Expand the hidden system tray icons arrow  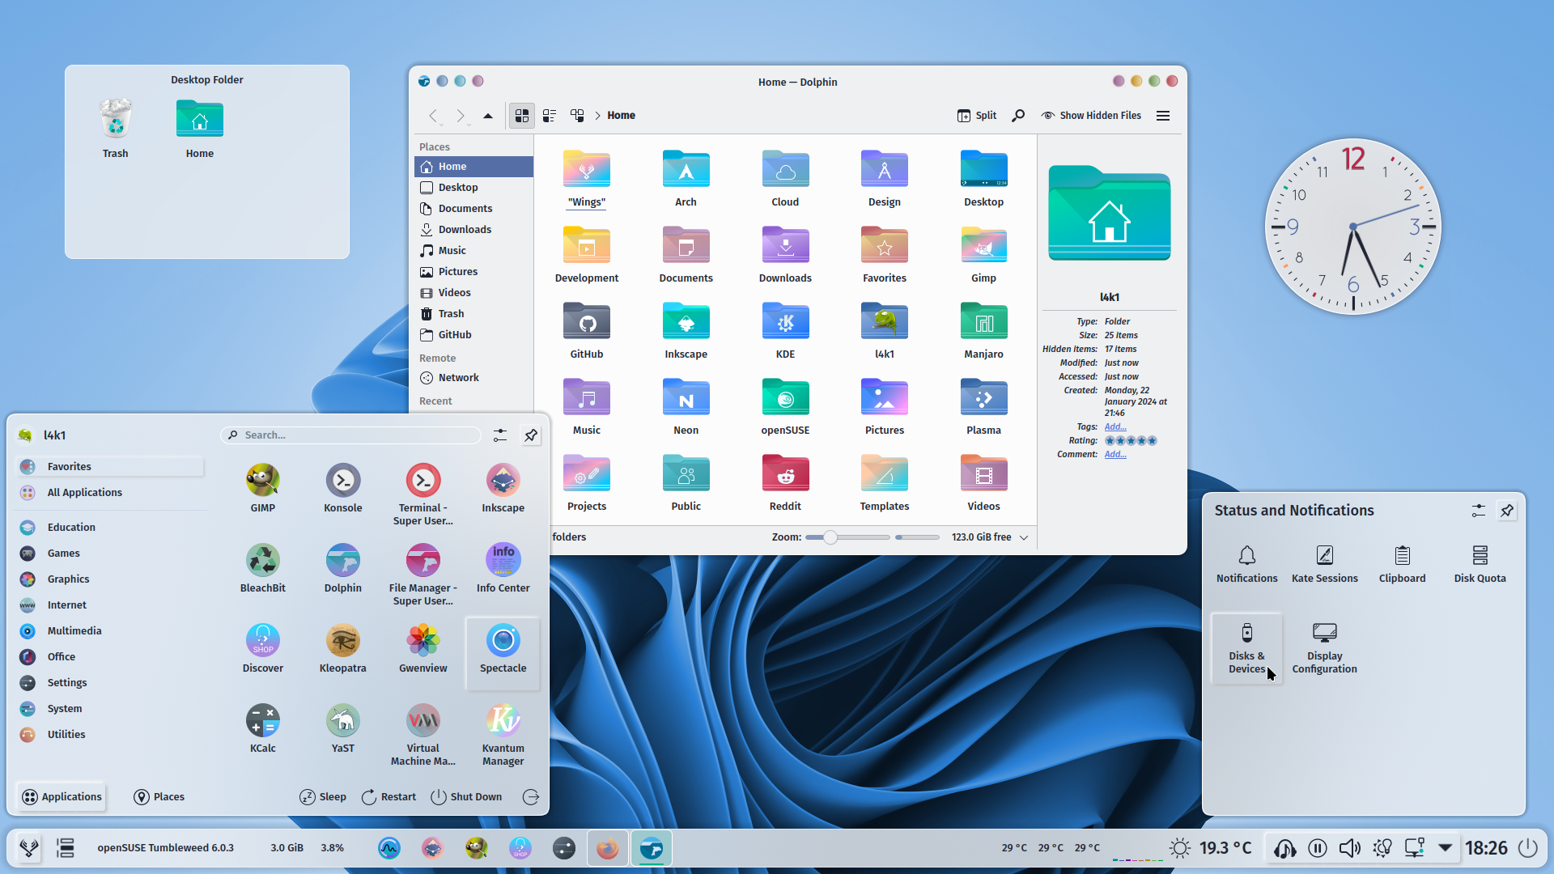pyautogui.click(x=1445, y=848)
